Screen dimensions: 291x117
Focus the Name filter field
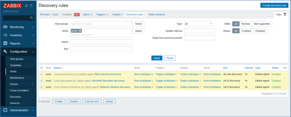(101, 42)
